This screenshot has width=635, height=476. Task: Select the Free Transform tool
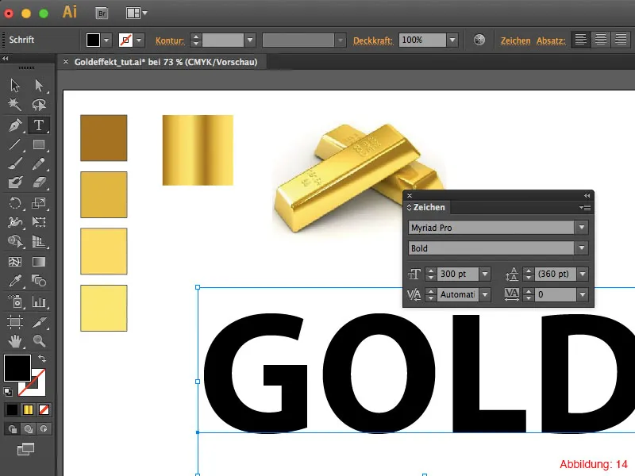point(39,222)
